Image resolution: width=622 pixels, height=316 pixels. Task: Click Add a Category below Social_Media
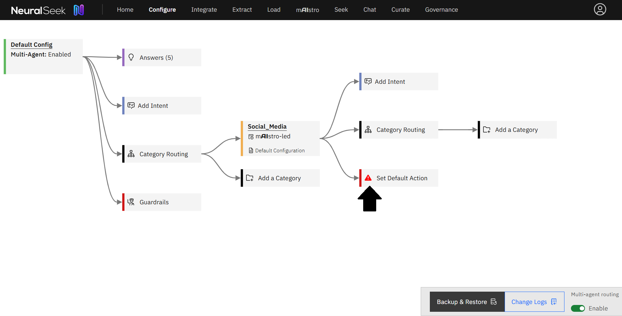coord(279,178)
